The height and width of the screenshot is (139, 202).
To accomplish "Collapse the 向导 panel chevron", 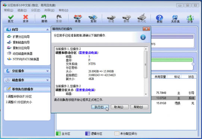I will [47, 30].
